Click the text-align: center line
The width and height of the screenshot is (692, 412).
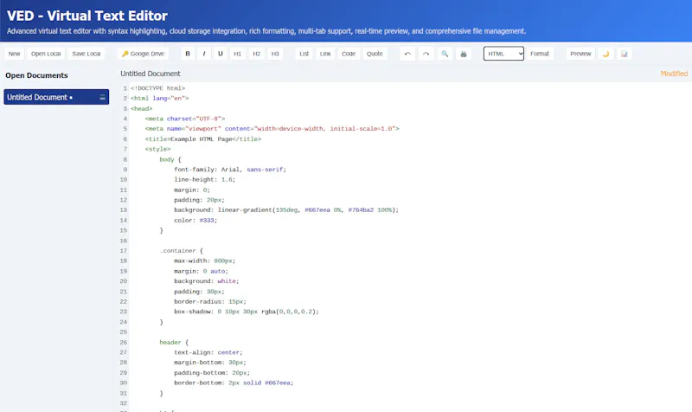208,353
